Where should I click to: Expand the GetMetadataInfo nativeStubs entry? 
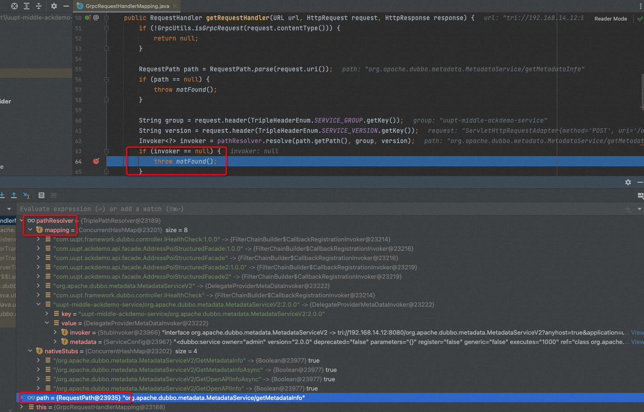[38, 360]
